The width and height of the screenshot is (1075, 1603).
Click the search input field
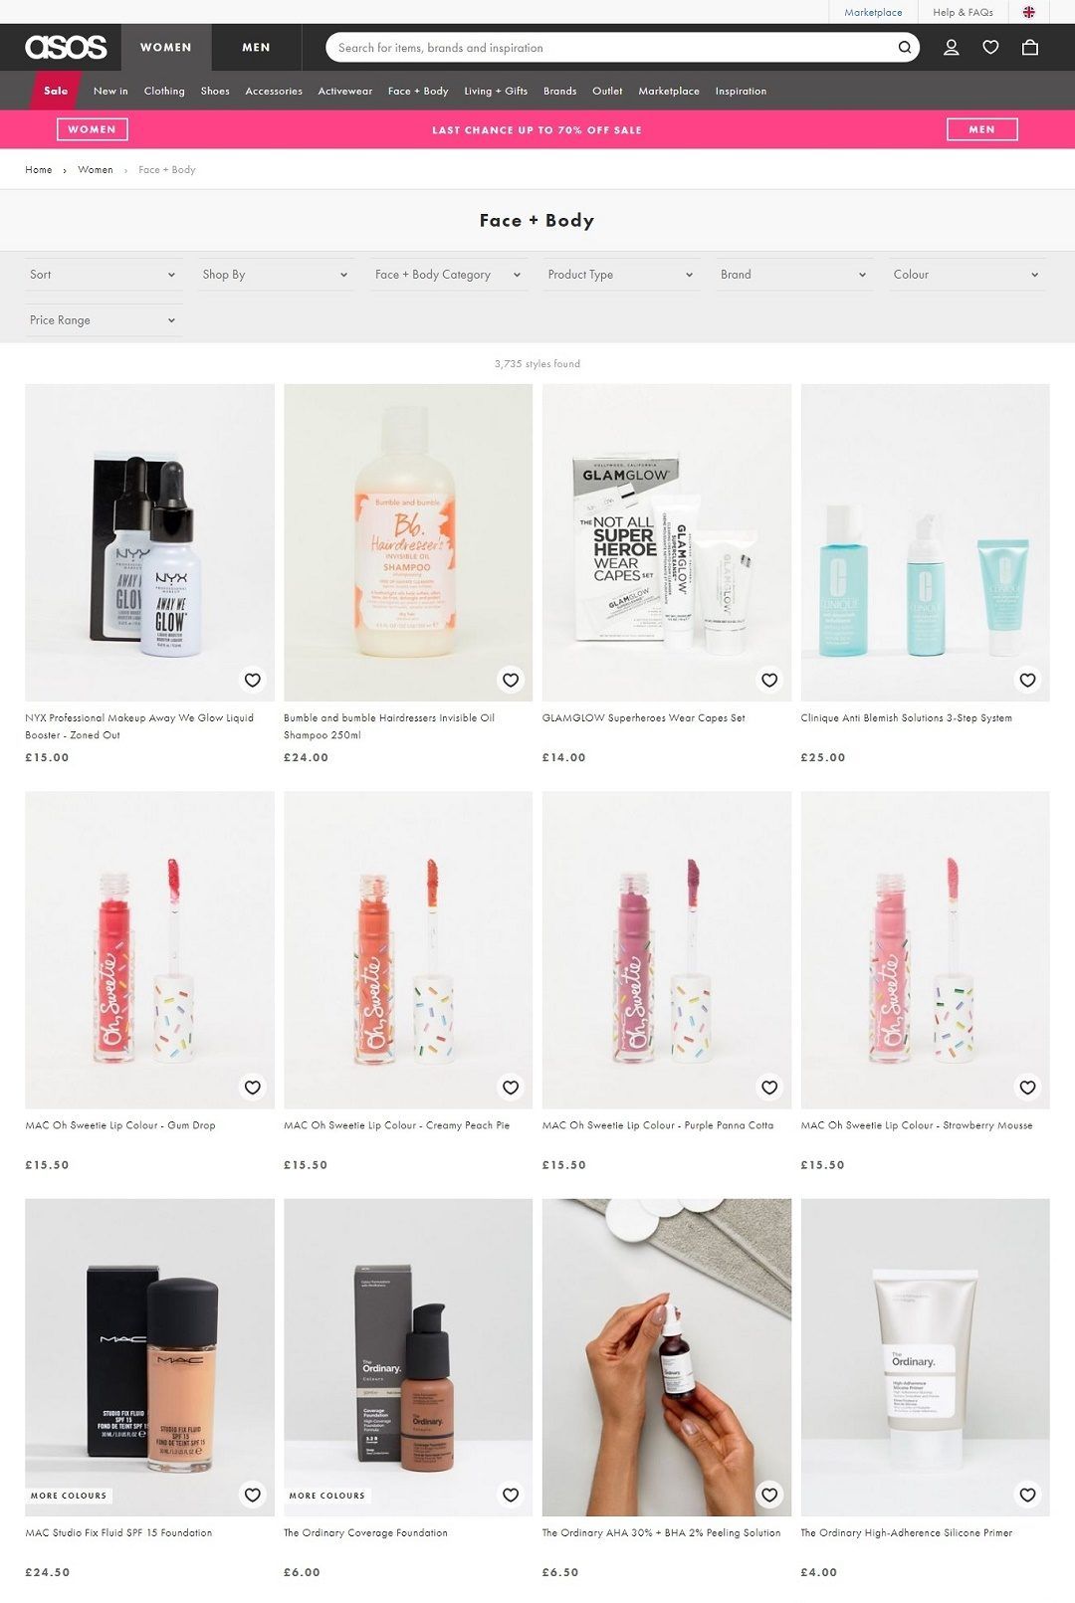point(612,48)
